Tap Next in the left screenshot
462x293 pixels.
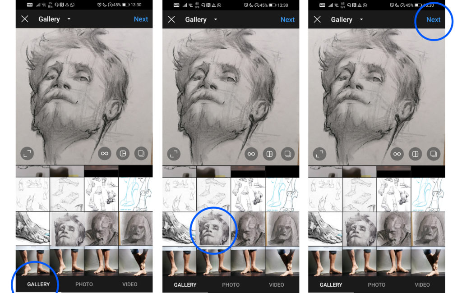pos(141,19)
